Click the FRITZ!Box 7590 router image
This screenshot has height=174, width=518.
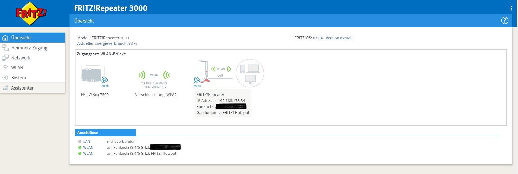pyautogui.click(x=93, y=74)
